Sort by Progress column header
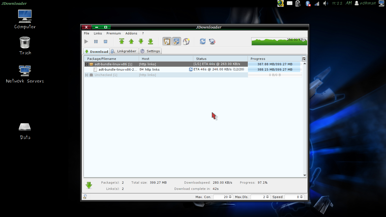The image size is (386, 217). click(275, 59)
